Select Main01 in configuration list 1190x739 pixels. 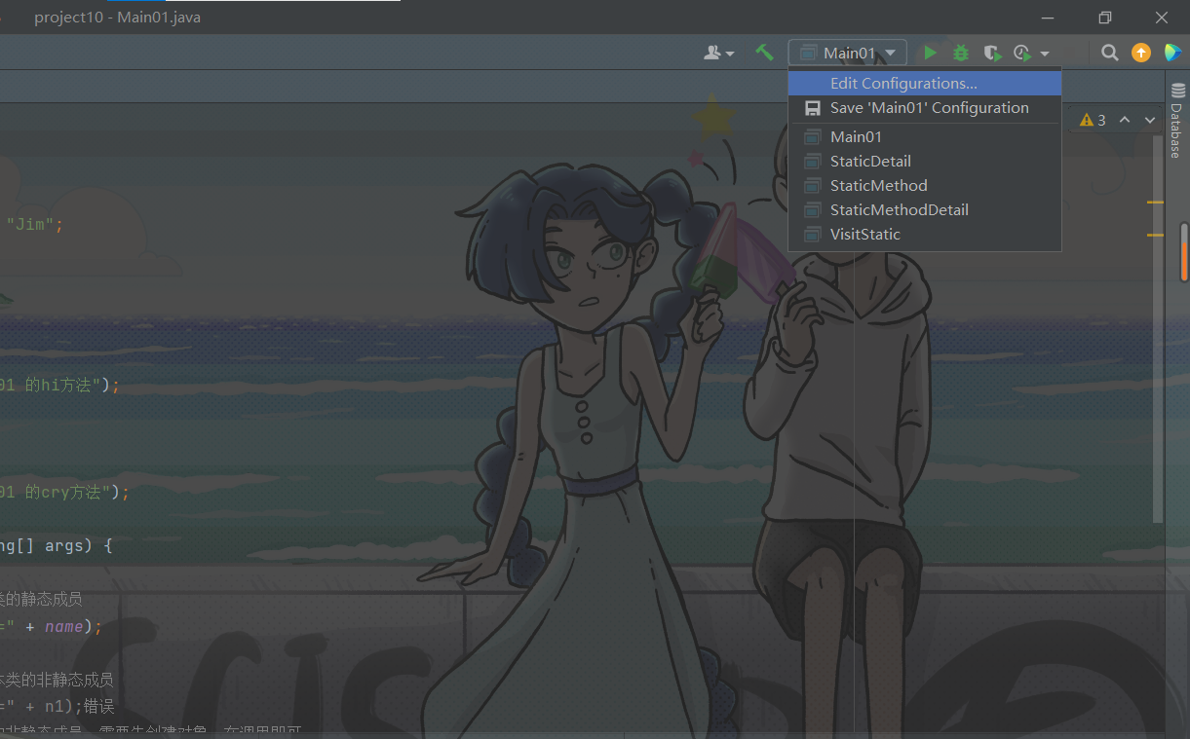point(924,136)
